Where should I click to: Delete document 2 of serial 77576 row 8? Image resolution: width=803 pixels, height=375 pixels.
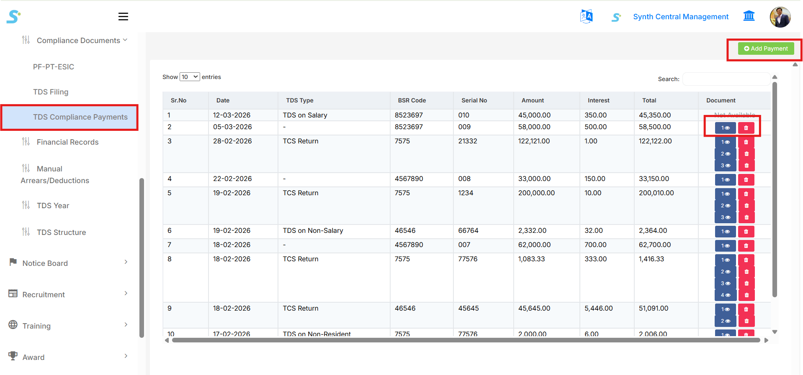tap(746, 272)
